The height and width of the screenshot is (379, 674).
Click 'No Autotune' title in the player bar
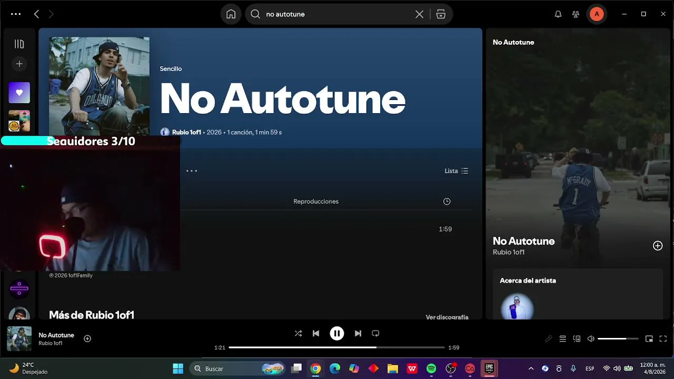[x=56, y=335]
